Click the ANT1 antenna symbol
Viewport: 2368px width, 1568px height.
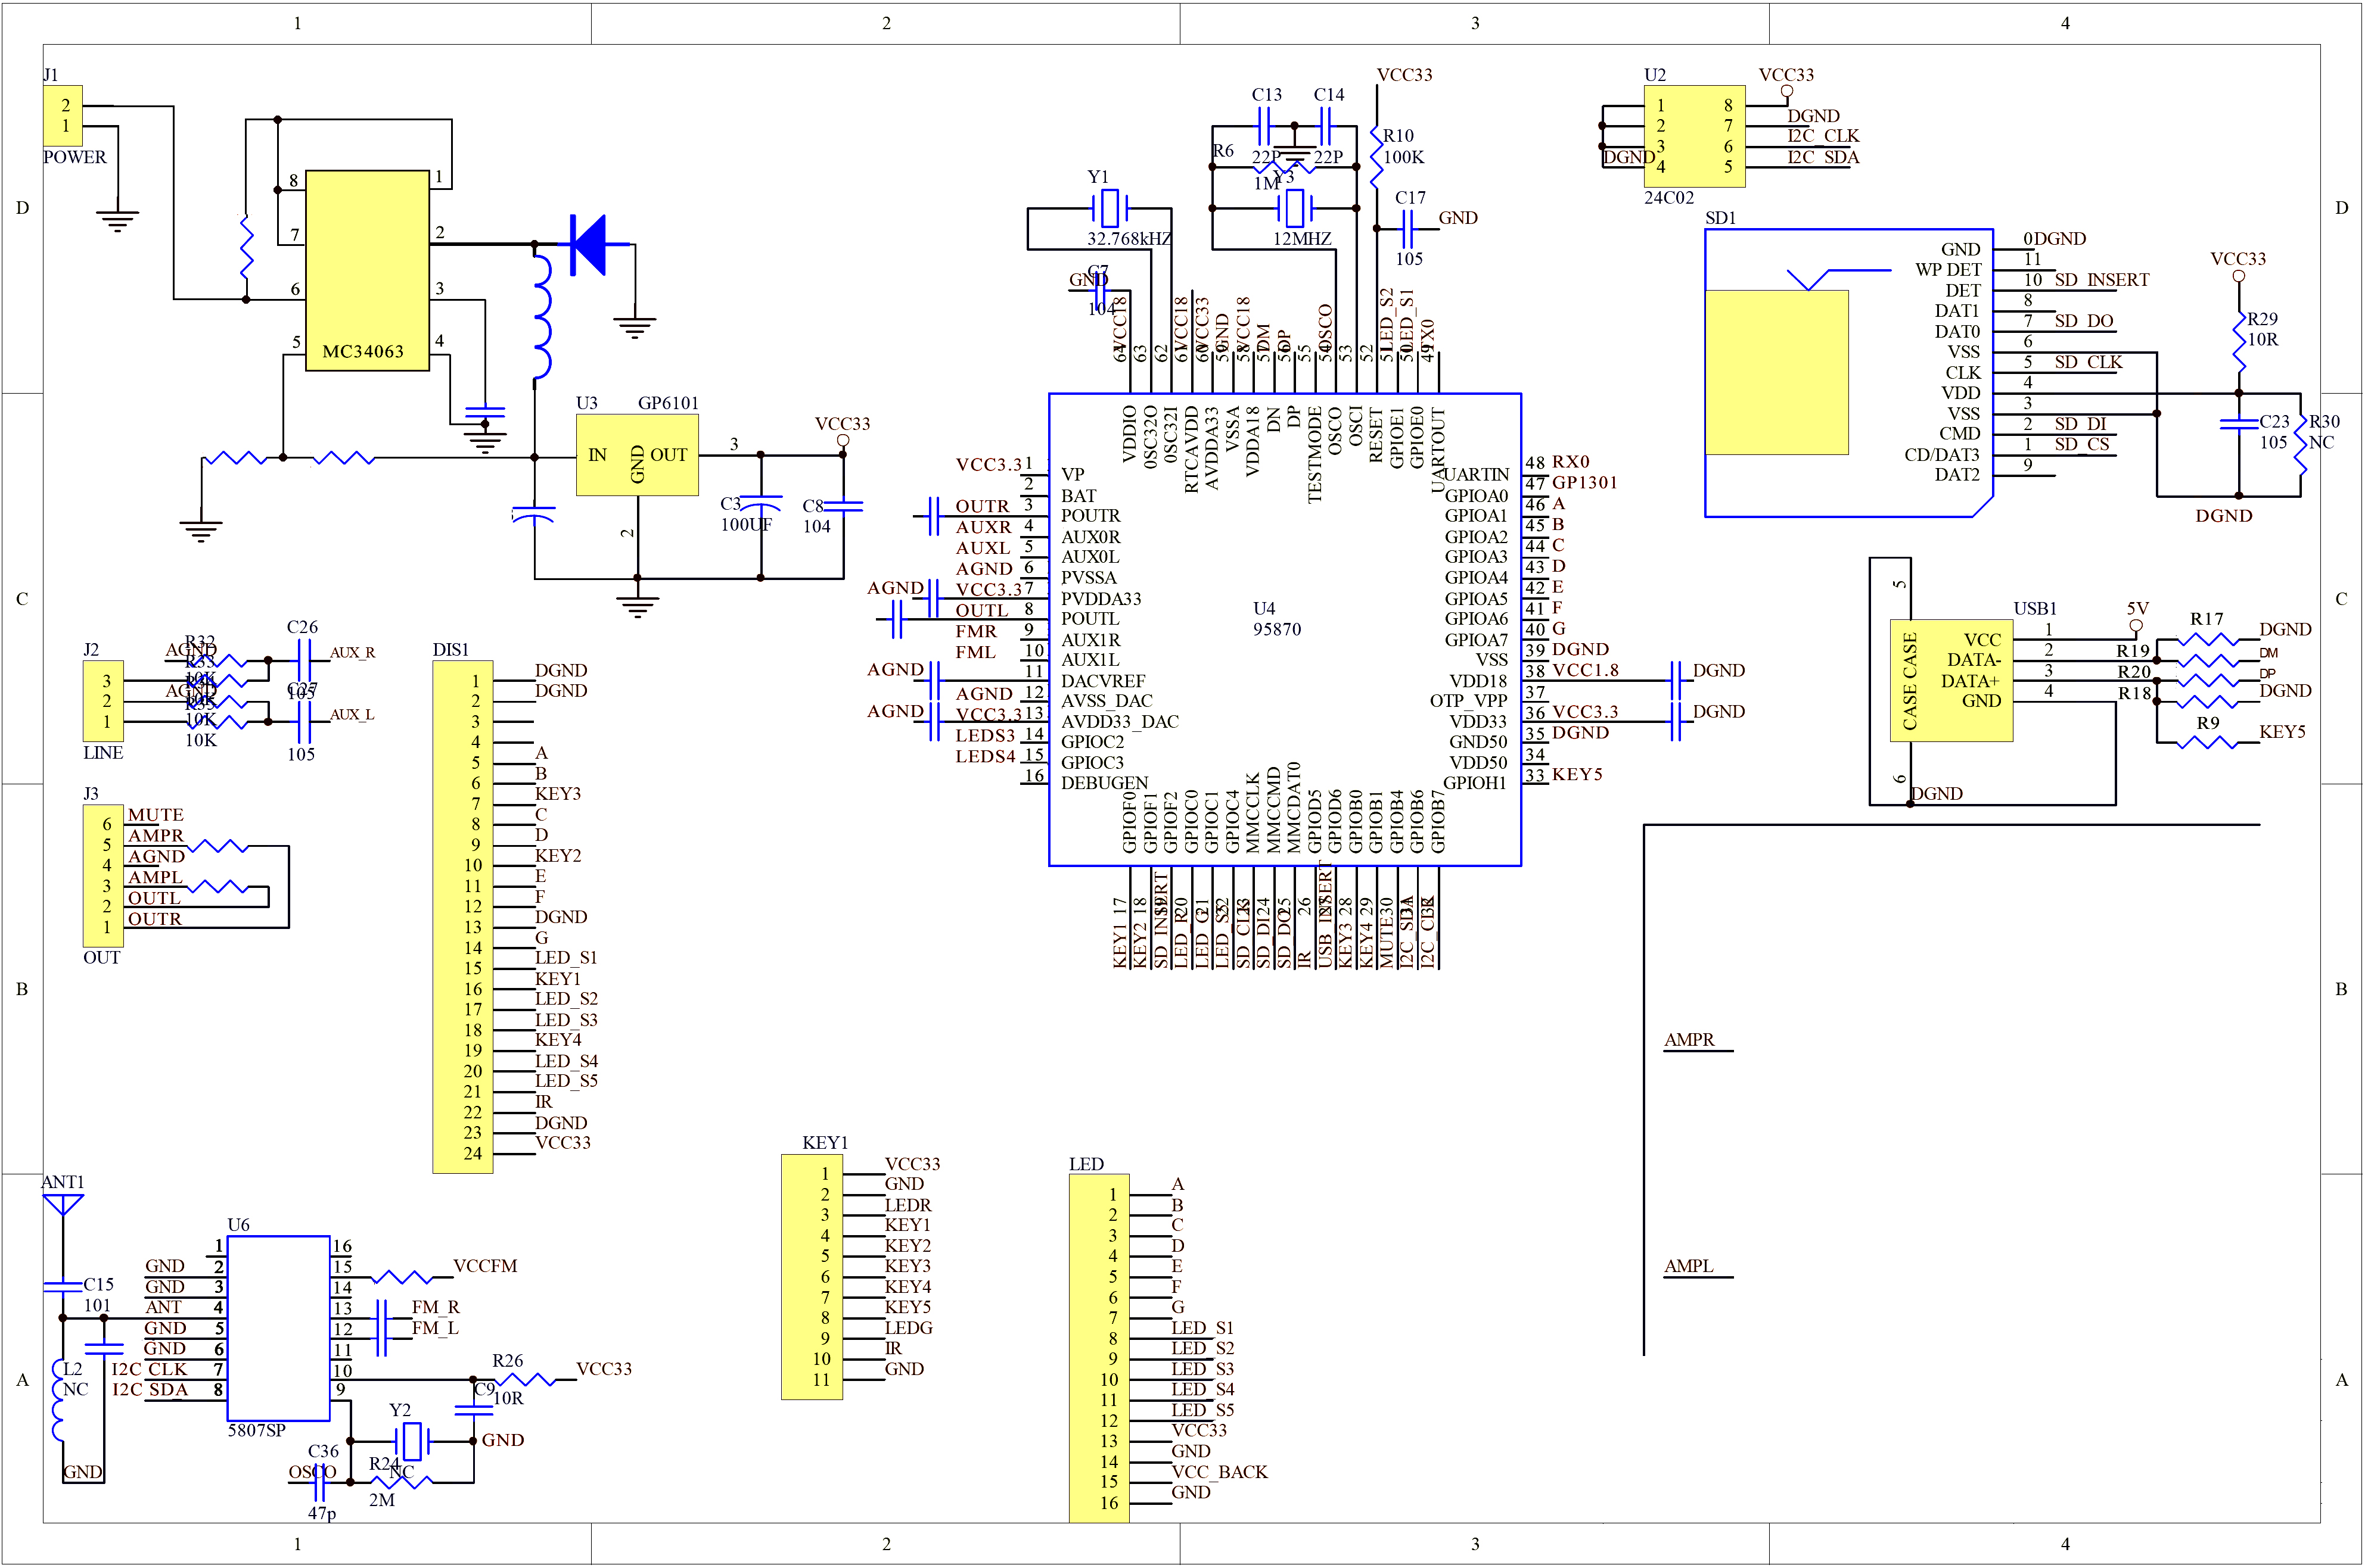point(62,1204)
